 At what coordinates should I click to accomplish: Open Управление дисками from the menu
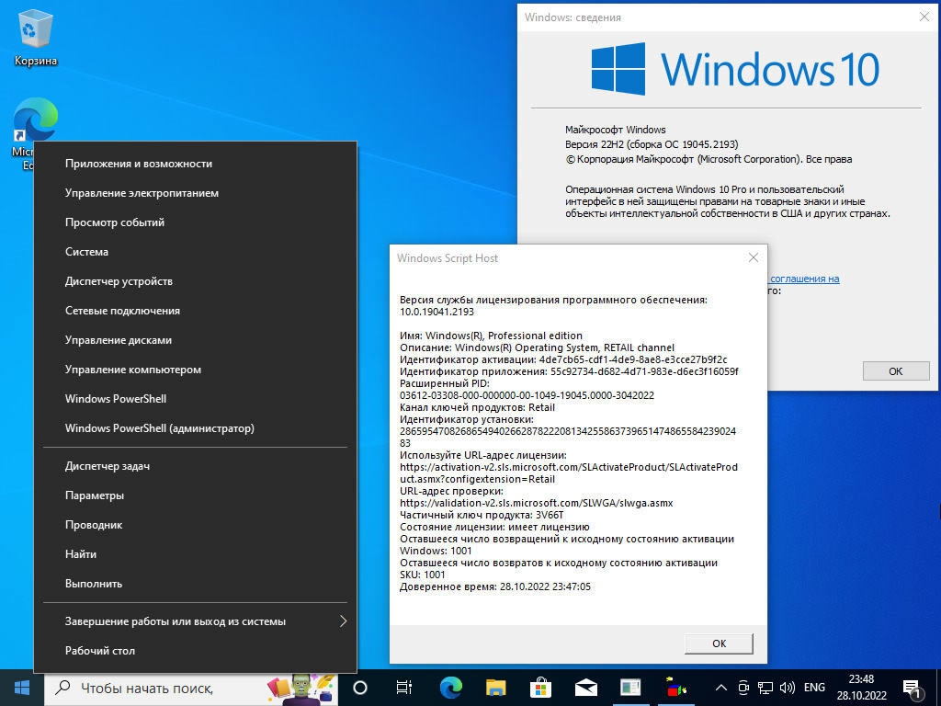coord(195,340)
